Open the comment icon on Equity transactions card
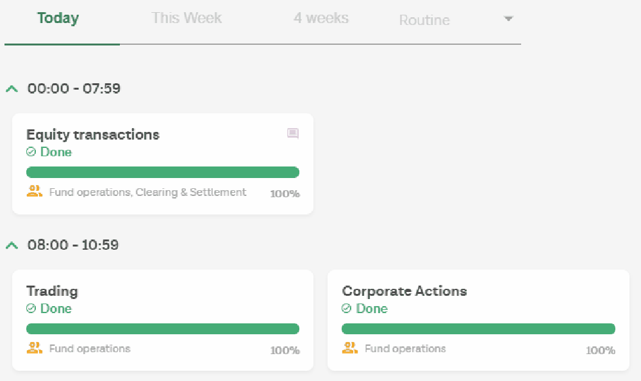 293,133
